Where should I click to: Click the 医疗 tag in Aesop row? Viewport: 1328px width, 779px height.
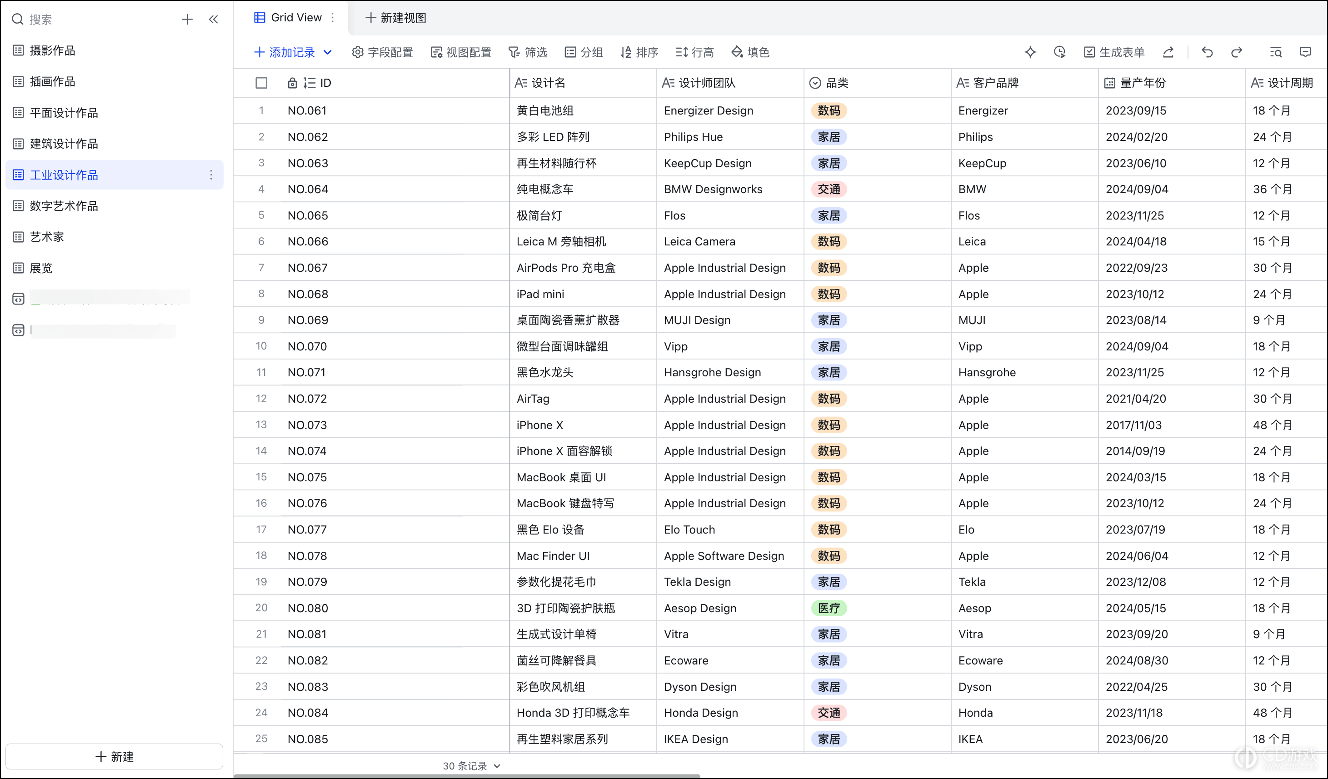pos(829,608)
